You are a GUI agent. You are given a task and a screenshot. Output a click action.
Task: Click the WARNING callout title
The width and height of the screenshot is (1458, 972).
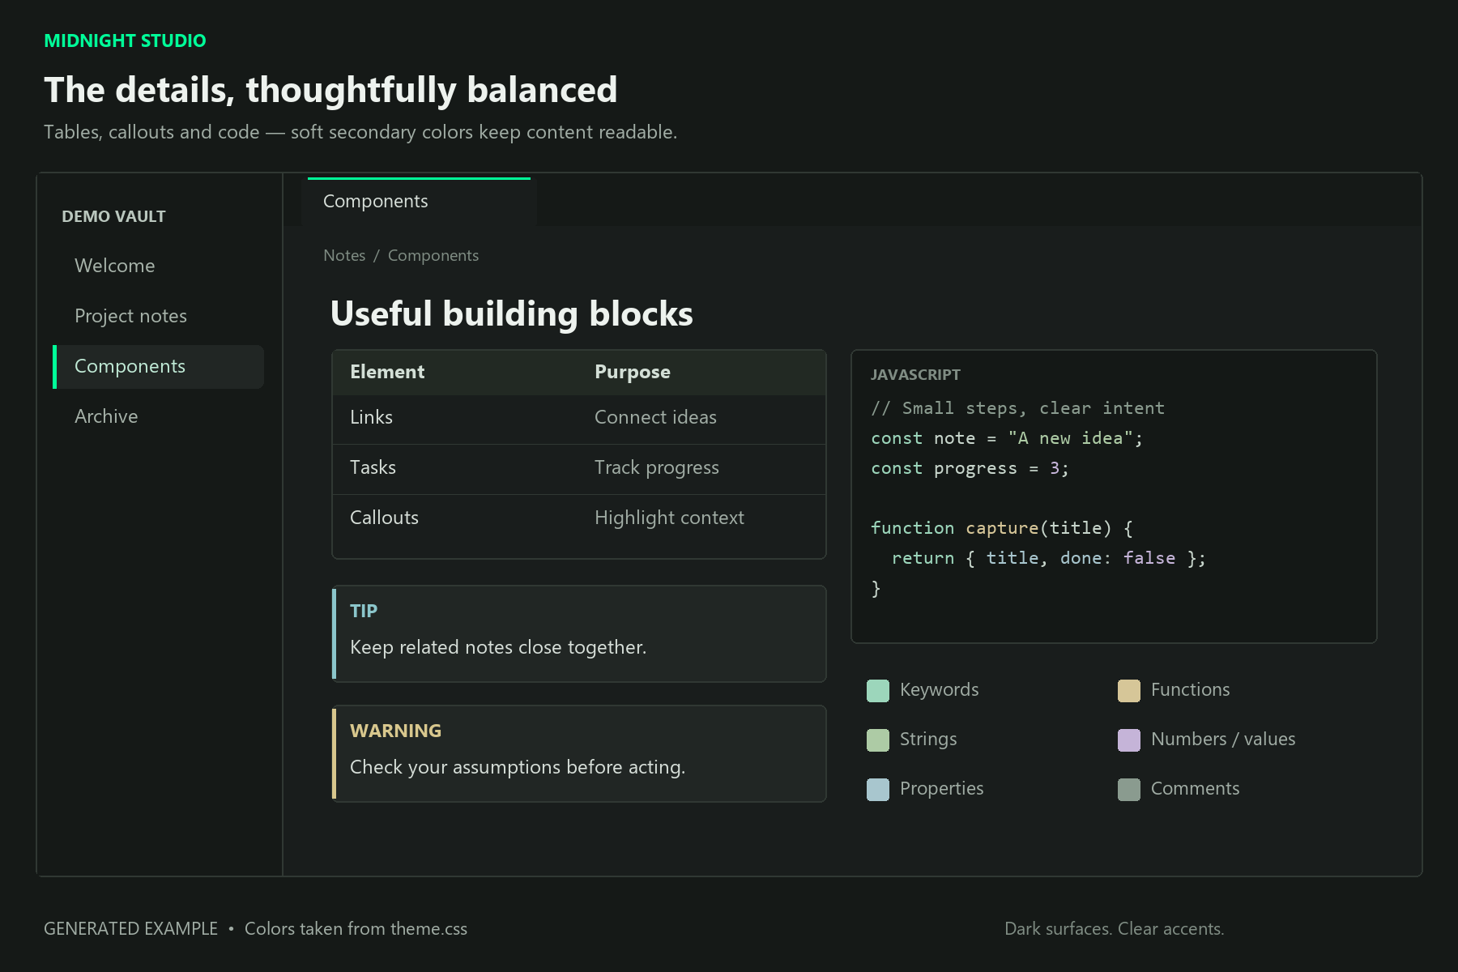[x=395, y=731]
